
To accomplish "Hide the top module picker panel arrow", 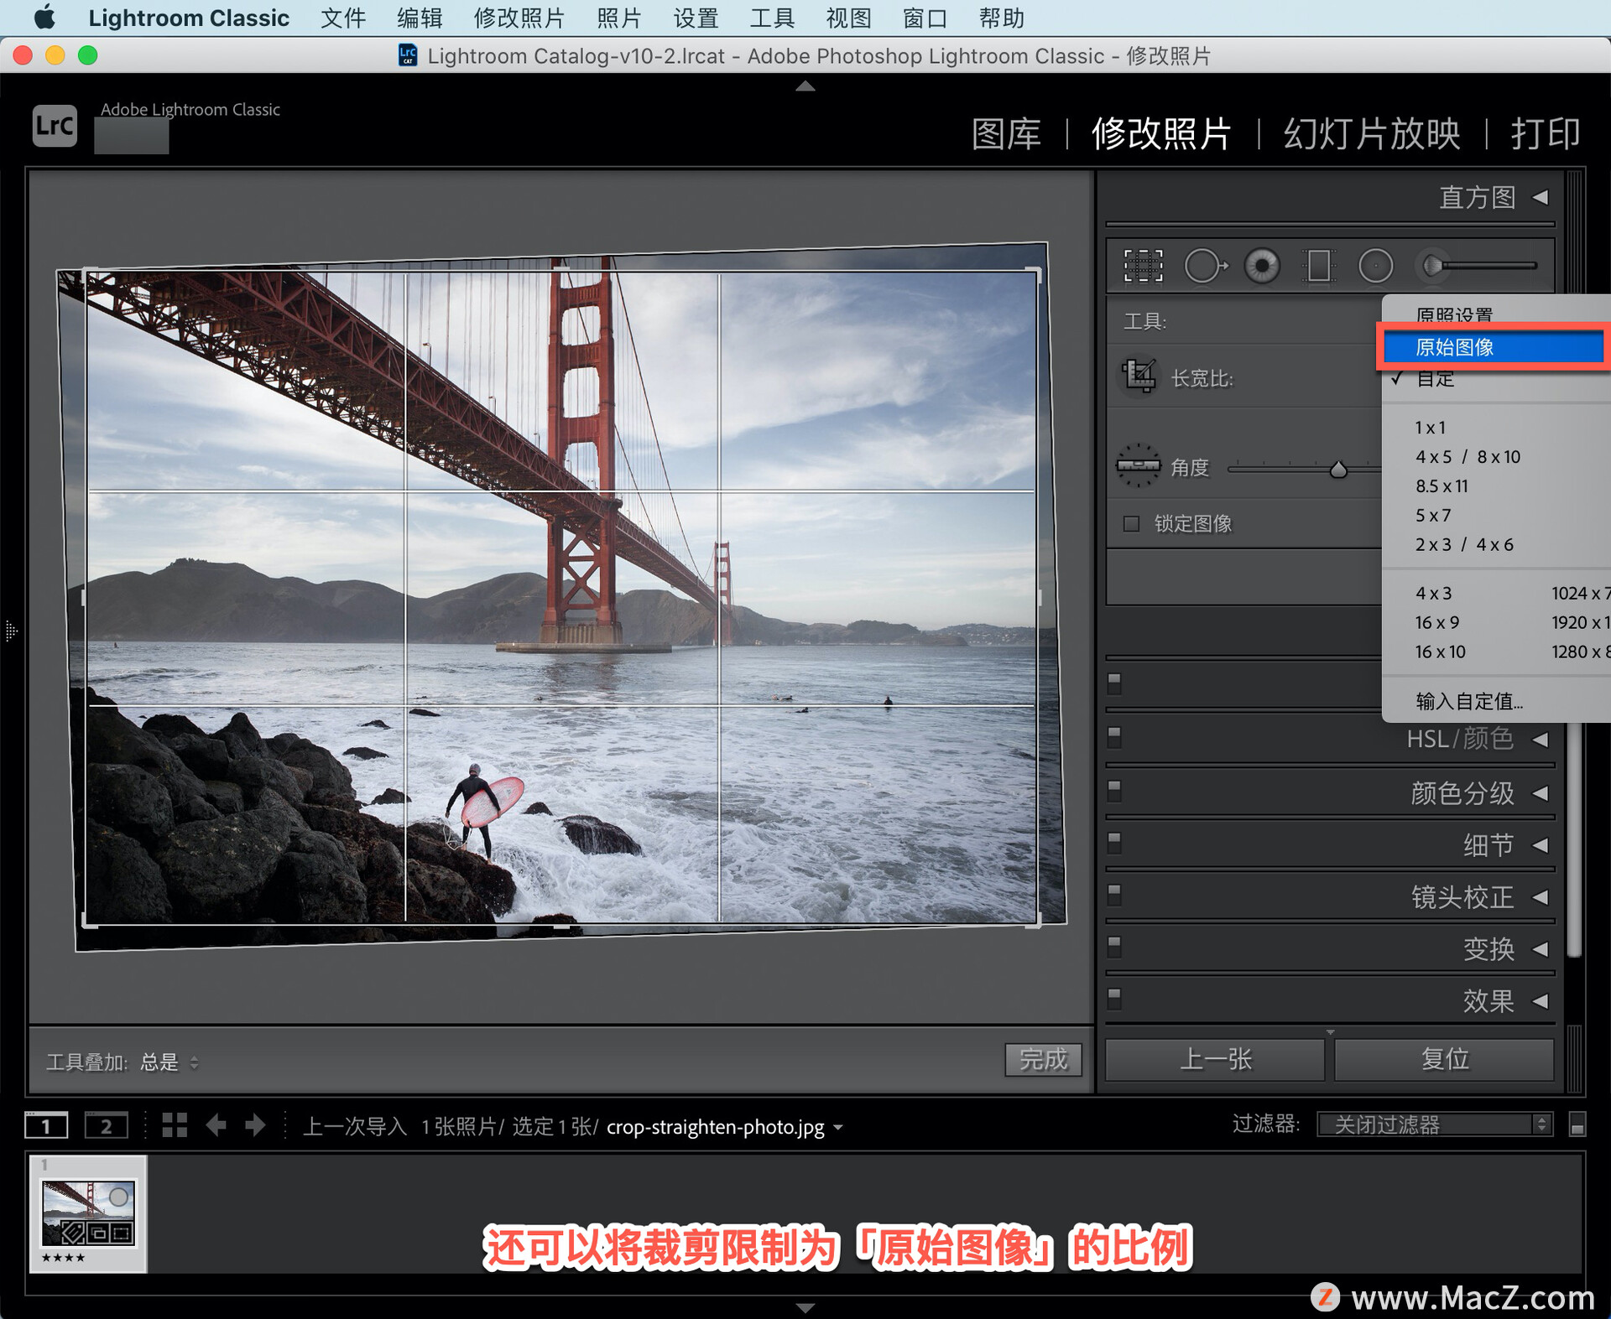I will [805, 86].
